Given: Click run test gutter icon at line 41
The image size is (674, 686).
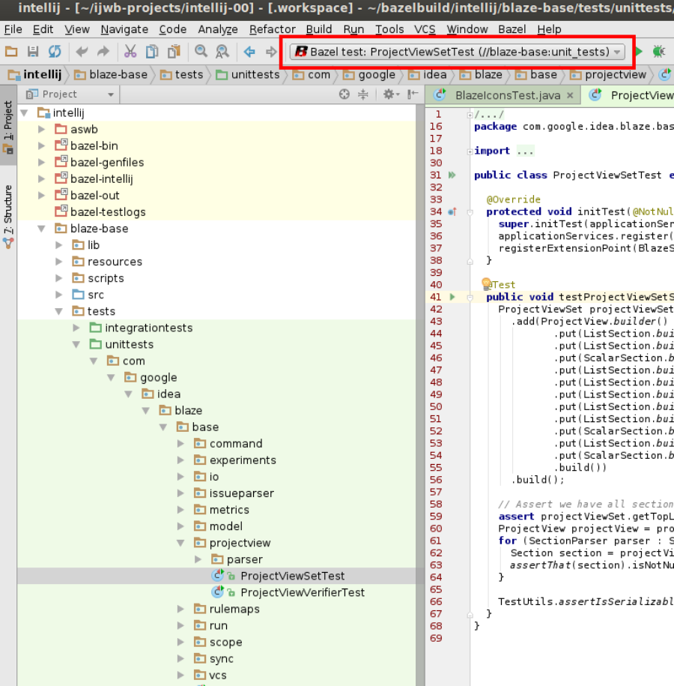Looking at the screenshot, I should click(452, 297).
